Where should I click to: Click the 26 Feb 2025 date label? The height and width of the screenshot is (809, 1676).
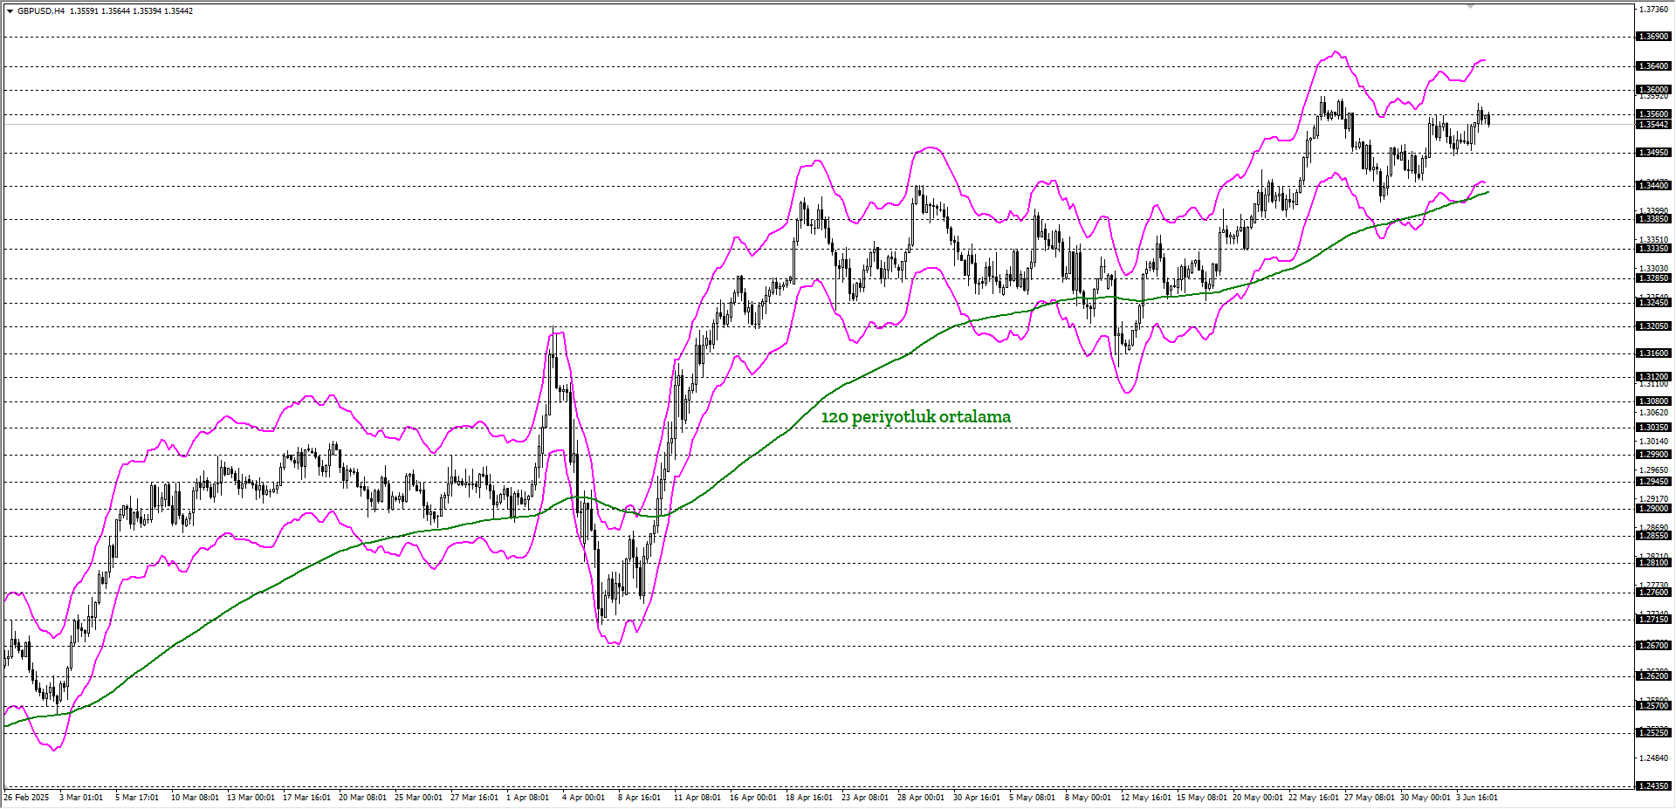[26, 798]
